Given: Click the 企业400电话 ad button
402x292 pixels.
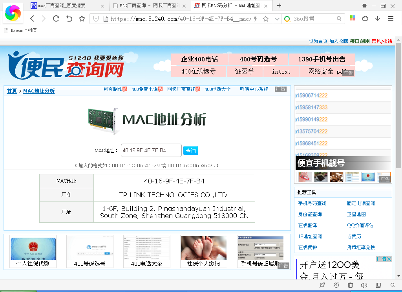Looking at the screenshot, I should coord(199,59).
